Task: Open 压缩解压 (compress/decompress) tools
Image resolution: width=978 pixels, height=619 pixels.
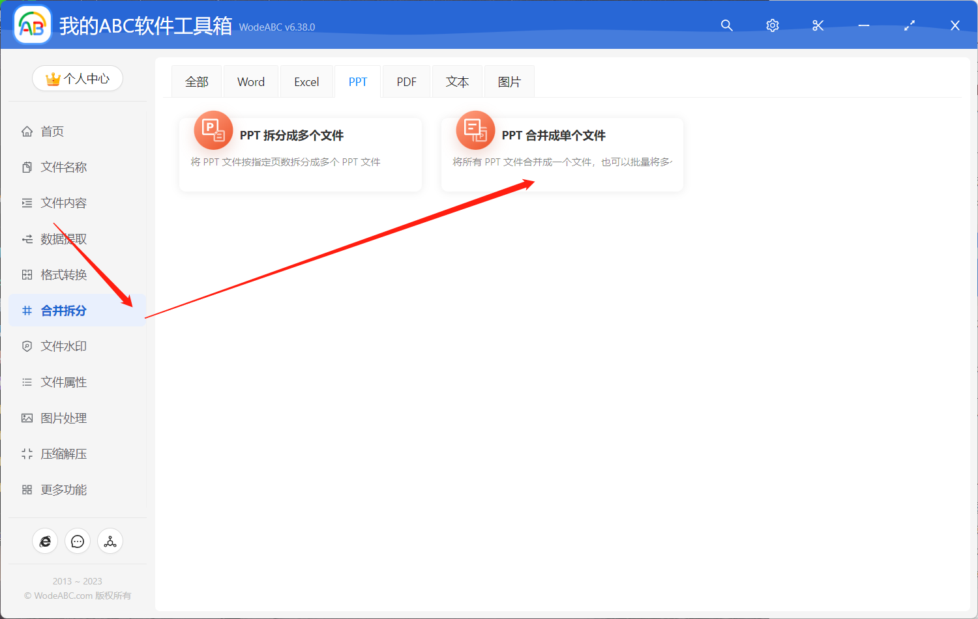Action: tap(63, 453)
